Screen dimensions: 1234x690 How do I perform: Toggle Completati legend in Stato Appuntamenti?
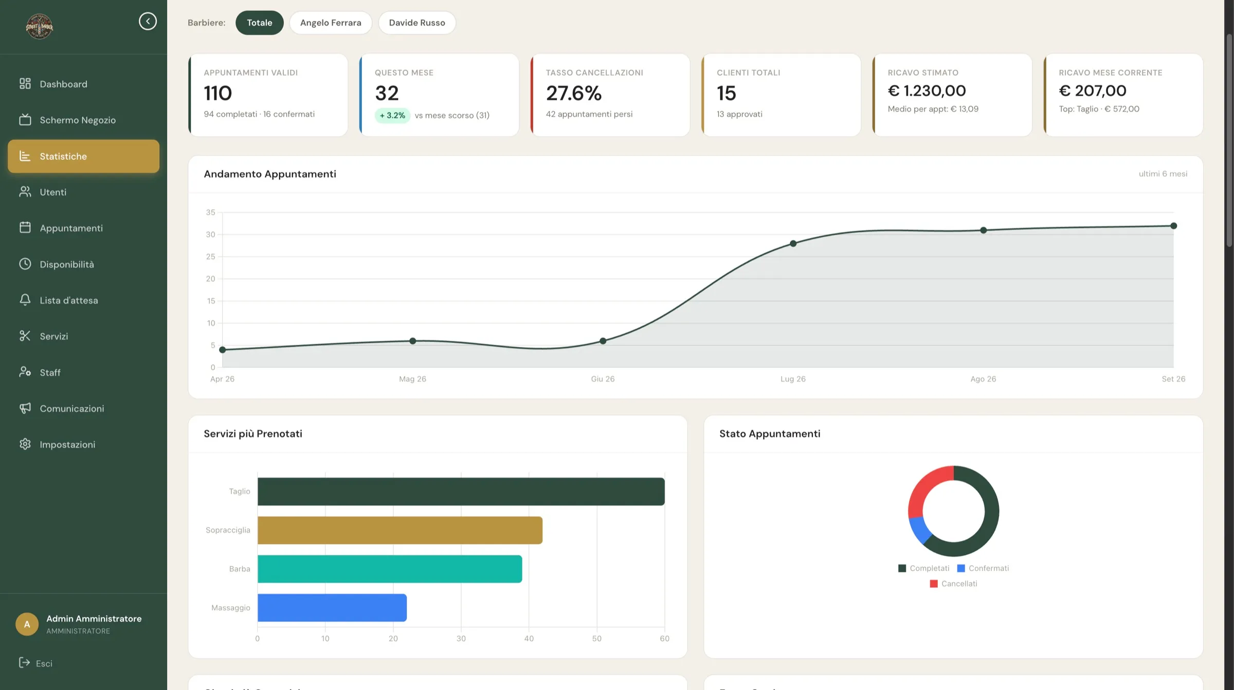tap(923, 568)
